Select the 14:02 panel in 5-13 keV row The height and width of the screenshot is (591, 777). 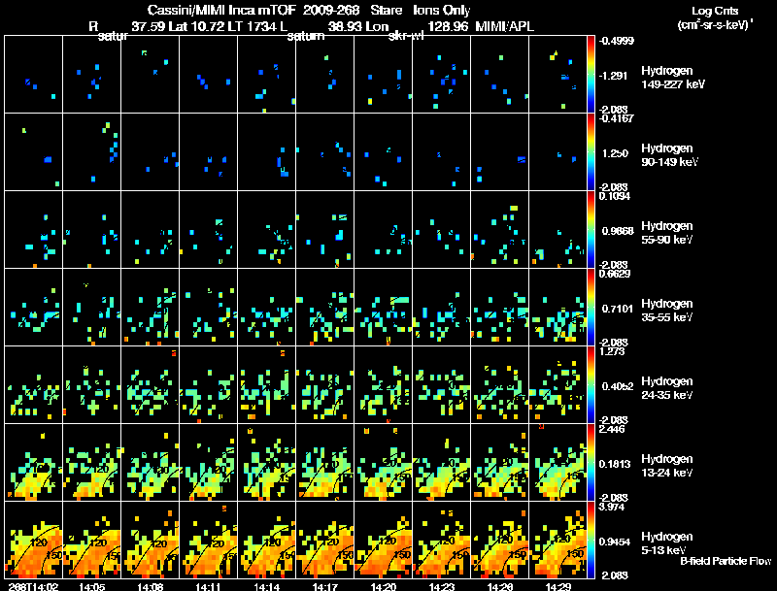click(x=34, y=540)
